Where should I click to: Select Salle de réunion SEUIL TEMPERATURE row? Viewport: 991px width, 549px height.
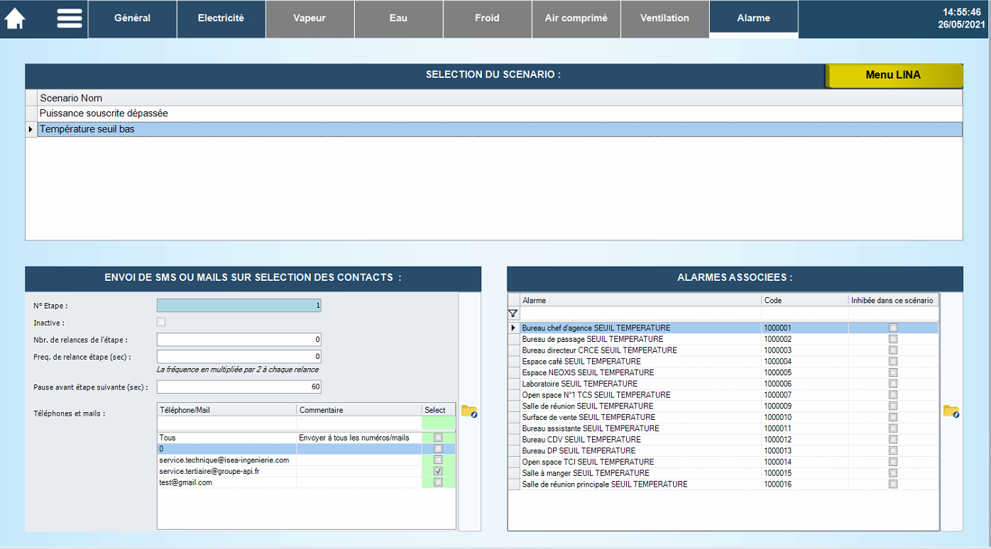pyautogui.click(x=723, y=406)
